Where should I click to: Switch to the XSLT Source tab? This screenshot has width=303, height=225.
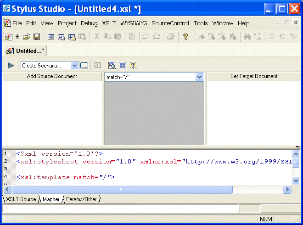pyautogui.click(x=21, y=199)
